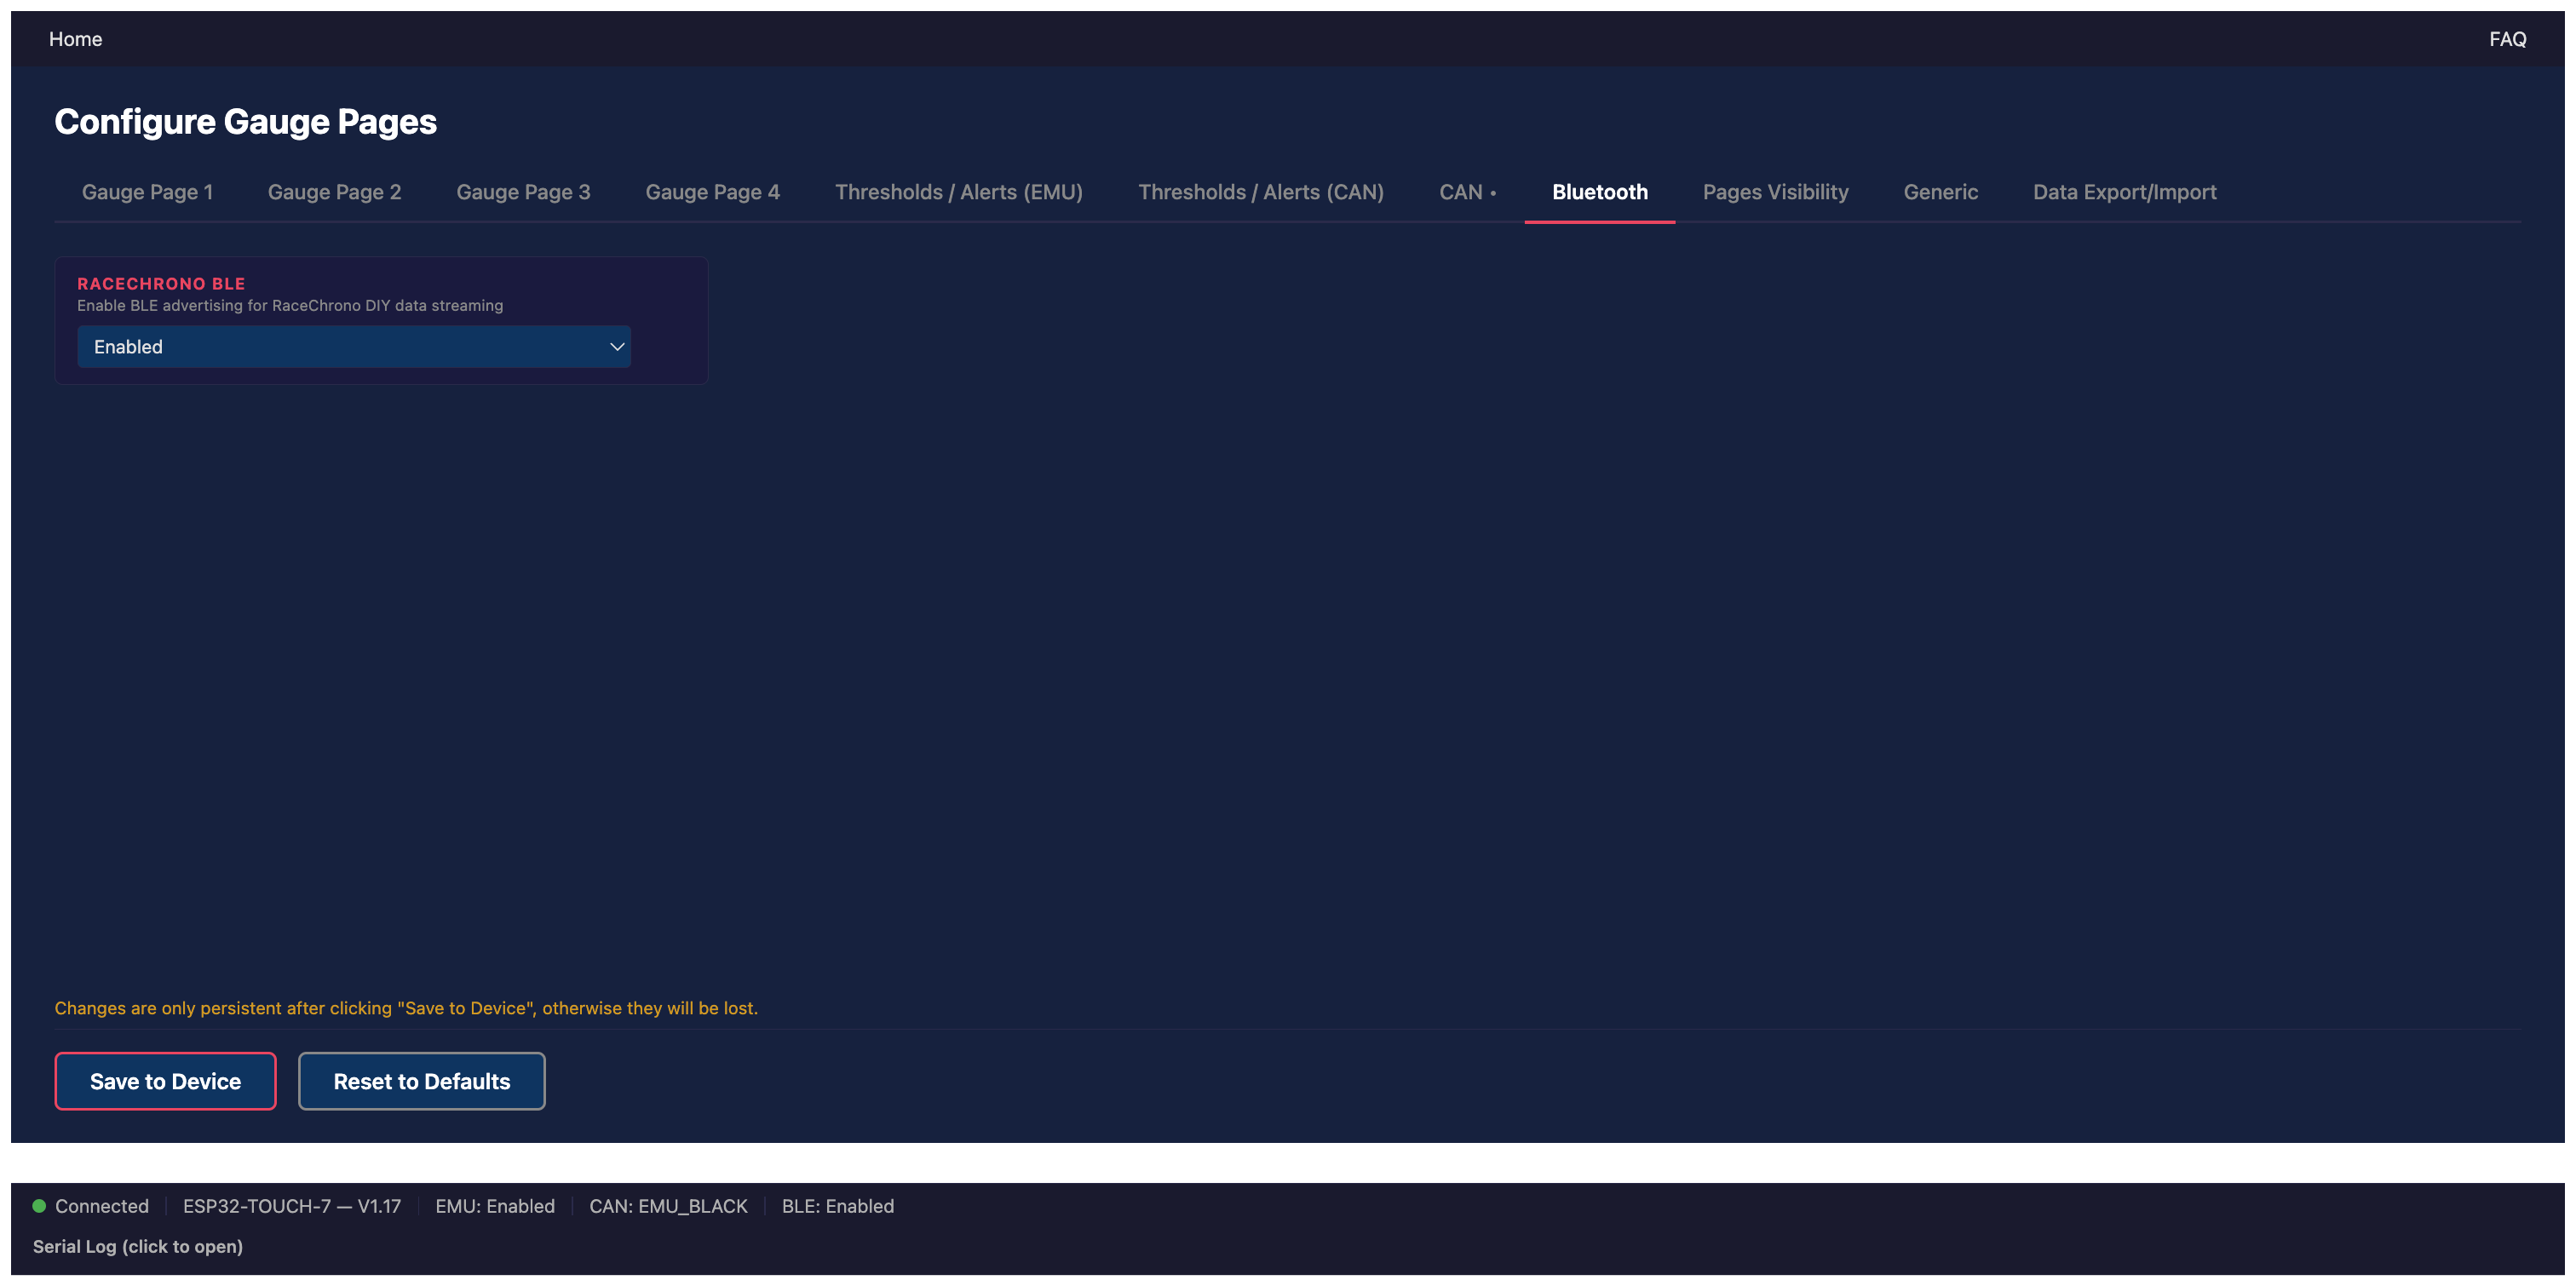Click Reset to Defaults button

tap(421, 1081)
